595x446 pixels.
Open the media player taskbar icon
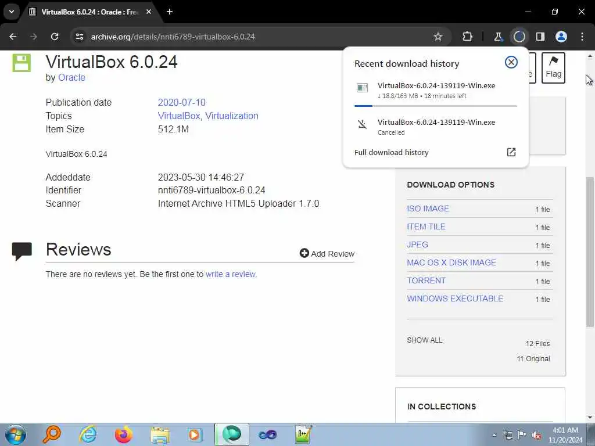click(x=195, y=434)
